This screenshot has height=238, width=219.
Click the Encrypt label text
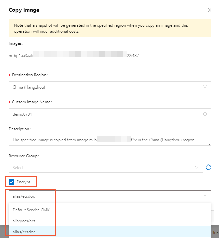coord(24,182)
